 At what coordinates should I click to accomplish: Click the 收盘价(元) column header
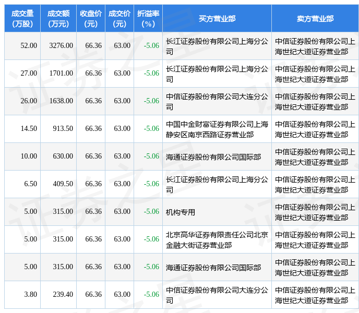coord(91,19)
